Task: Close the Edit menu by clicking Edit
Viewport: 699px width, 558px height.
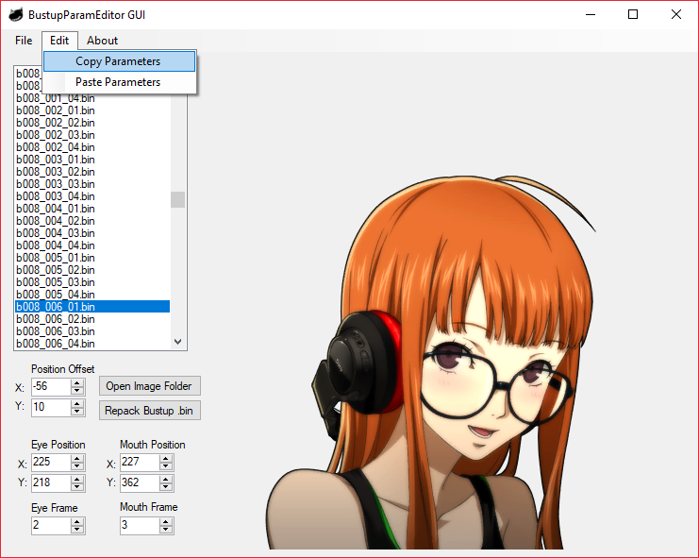Action: click(59, 41)
